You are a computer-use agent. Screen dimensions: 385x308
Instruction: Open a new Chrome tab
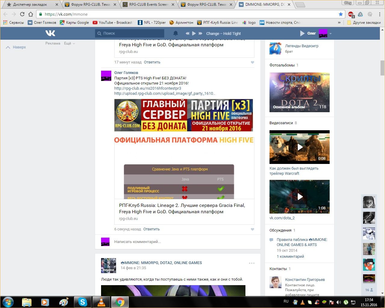[300, 5]
